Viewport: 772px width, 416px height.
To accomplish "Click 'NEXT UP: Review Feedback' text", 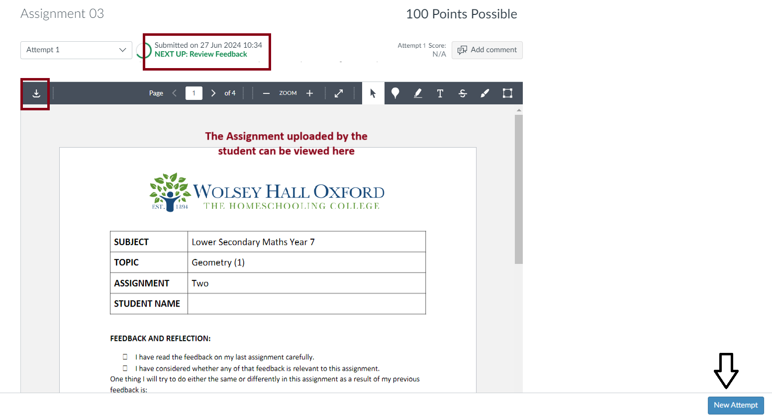I will 201,54.
